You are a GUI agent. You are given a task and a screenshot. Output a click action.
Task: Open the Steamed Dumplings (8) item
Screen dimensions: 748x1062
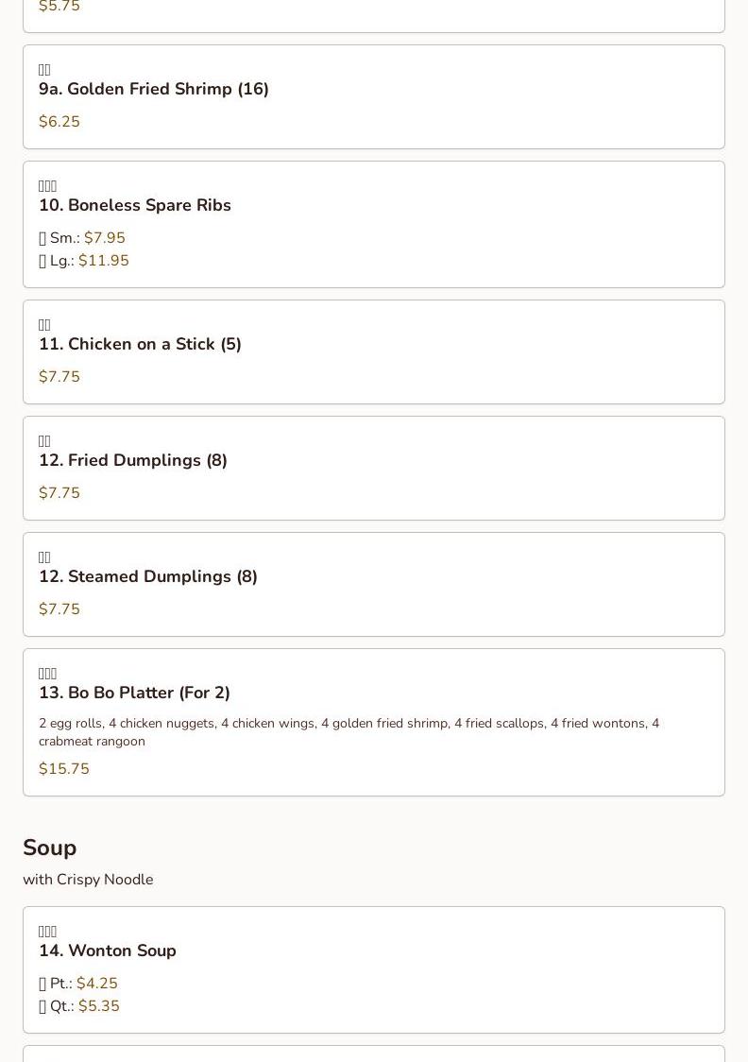[x=148, y=576]
